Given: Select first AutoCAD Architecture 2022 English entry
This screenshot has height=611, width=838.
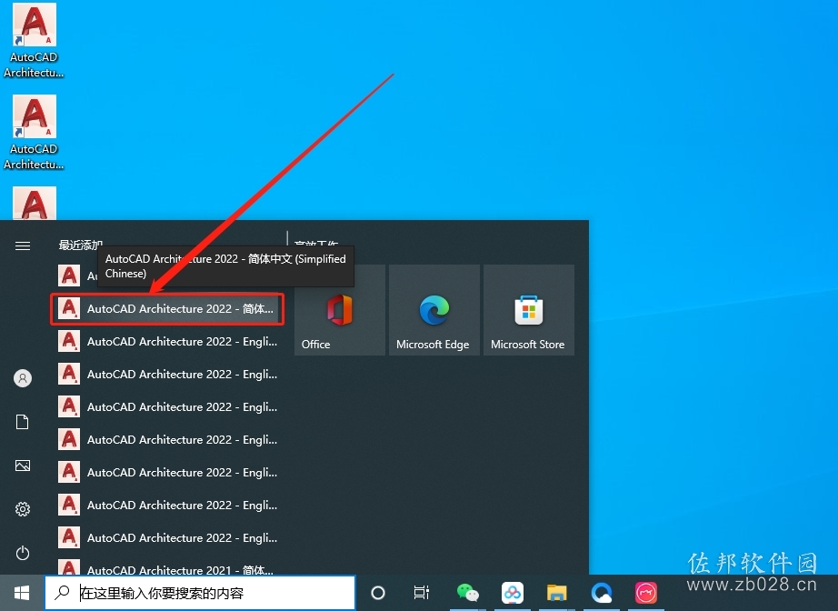Looking at the screenshot, I should click(167, 342).
